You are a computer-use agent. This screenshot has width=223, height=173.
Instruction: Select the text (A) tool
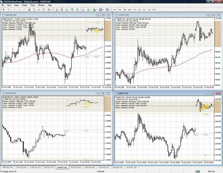pos(39,10)
